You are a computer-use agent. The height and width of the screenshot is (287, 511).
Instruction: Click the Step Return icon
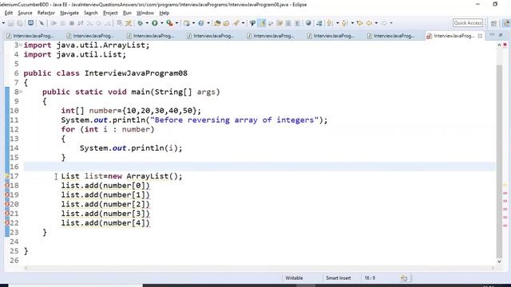click(107, 23)
